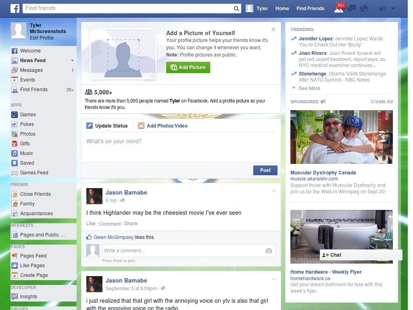Open privacy shortcuts lock icon
413x310 pixels.
pos(382,9)
